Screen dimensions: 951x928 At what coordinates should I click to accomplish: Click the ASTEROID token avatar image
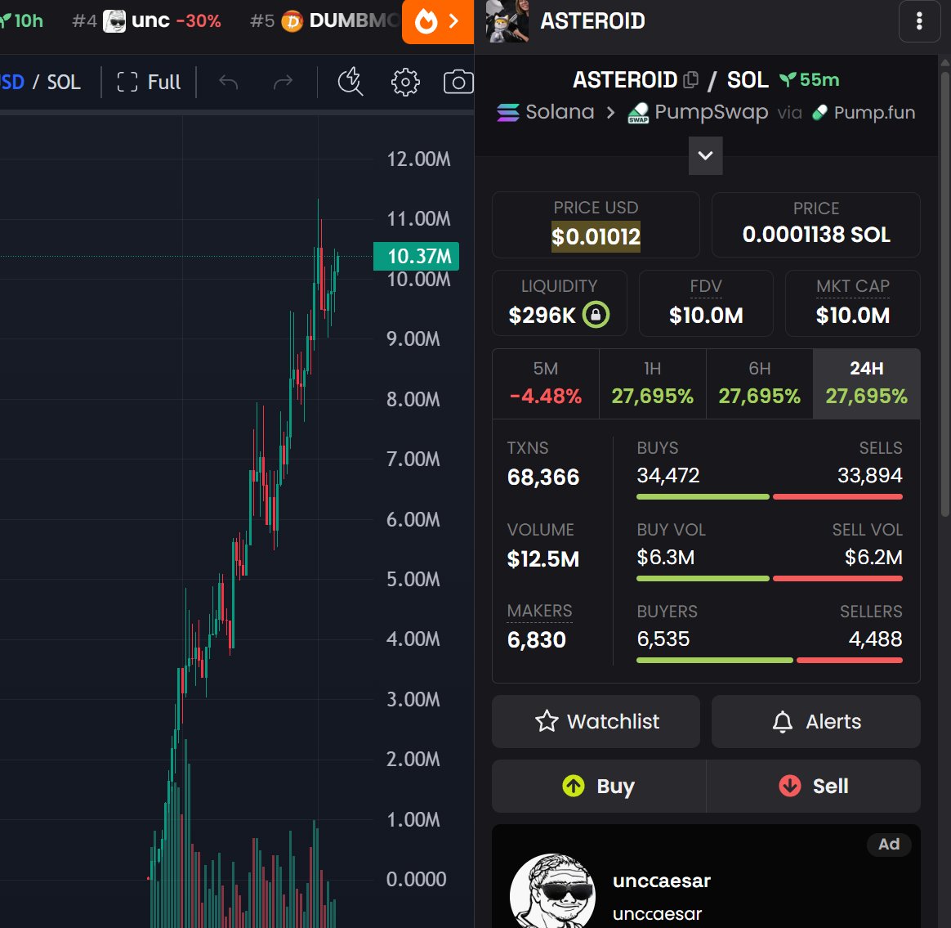[507, 21]
